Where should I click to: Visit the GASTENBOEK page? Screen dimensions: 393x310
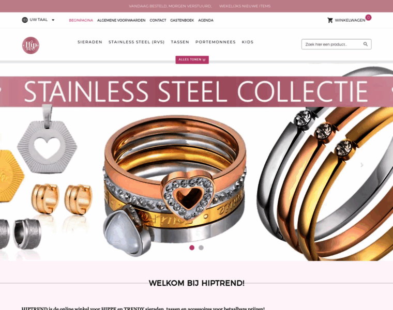tap(182, 20)
